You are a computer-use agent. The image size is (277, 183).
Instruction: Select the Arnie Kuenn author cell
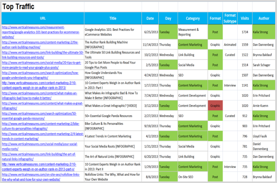pyautogui.click(x=264, y=106)
